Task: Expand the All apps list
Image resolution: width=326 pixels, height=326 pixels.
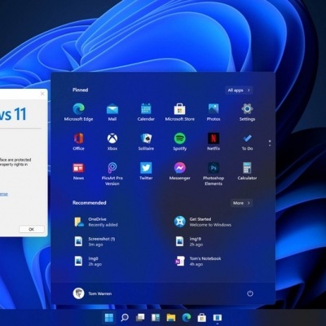Action: click(239, 90)
